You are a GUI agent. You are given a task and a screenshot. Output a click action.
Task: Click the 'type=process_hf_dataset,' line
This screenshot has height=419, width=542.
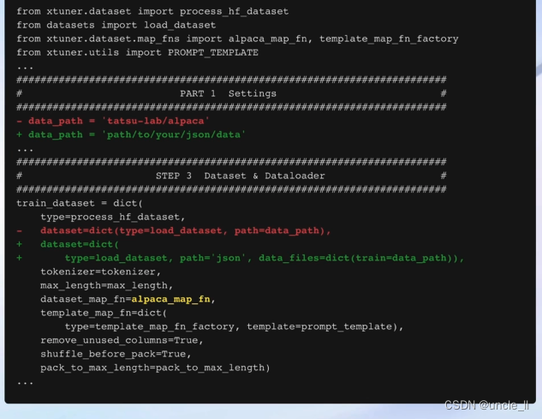click(x=113, y=217)
